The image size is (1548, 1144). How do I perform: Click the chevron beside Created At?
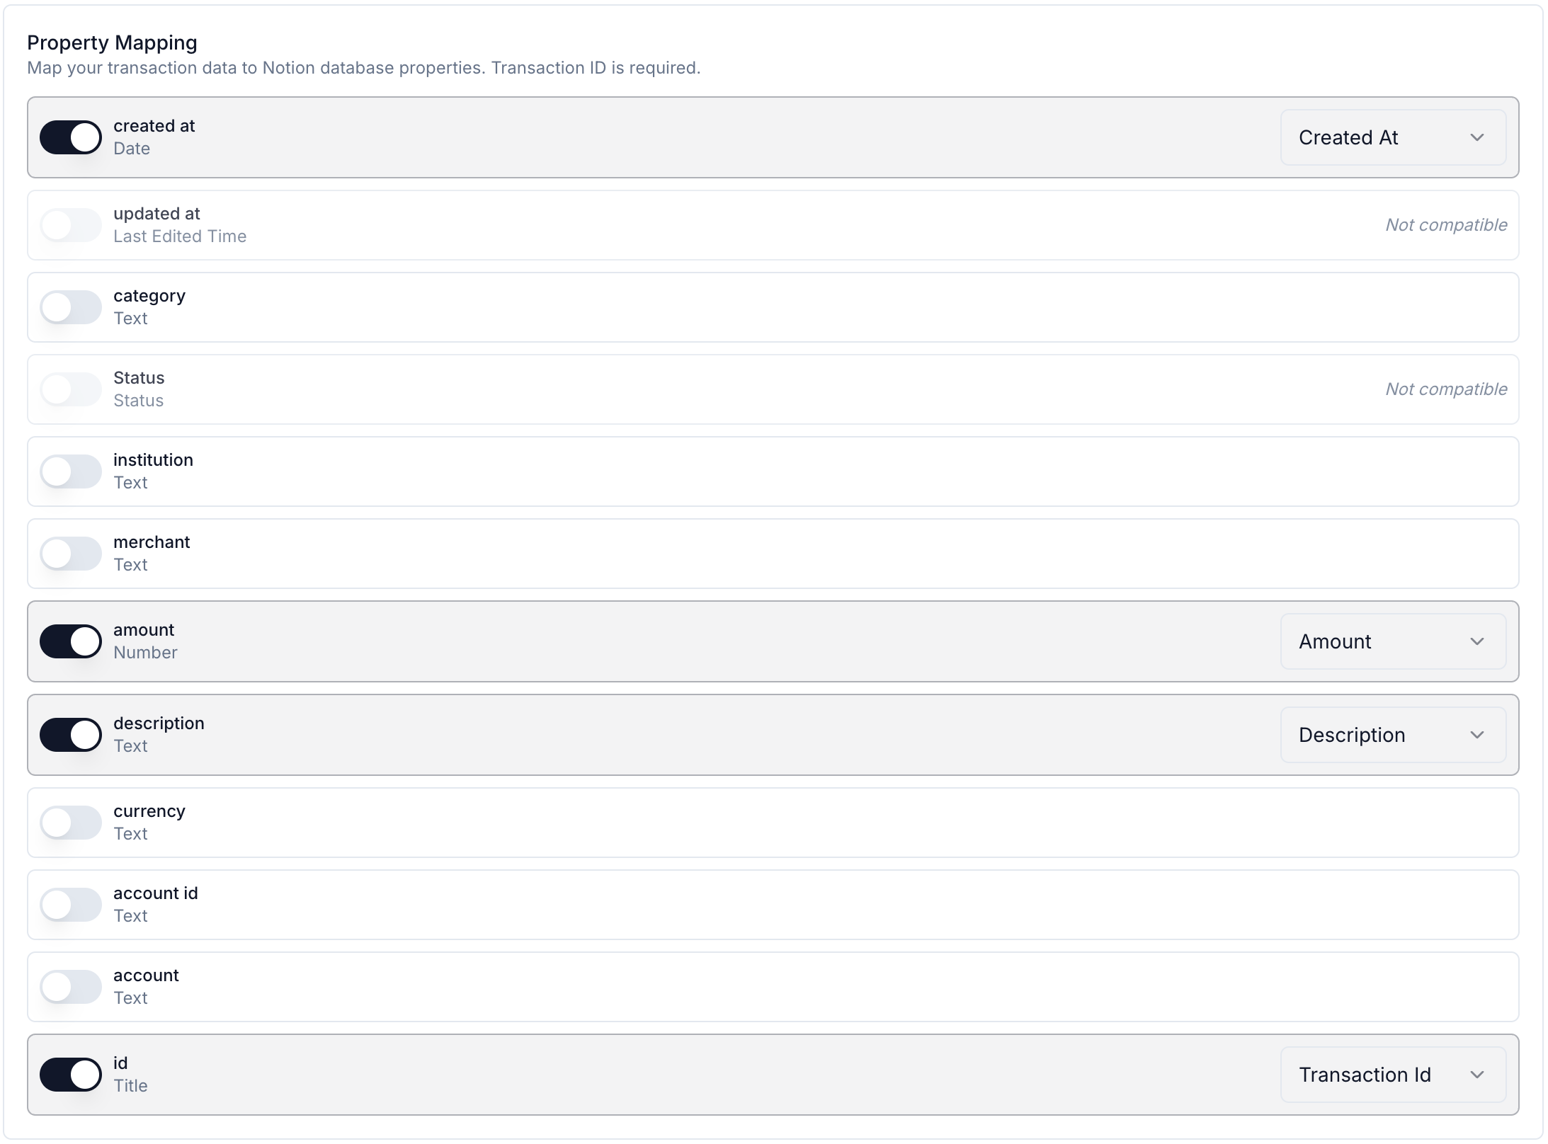(1476, 137)
